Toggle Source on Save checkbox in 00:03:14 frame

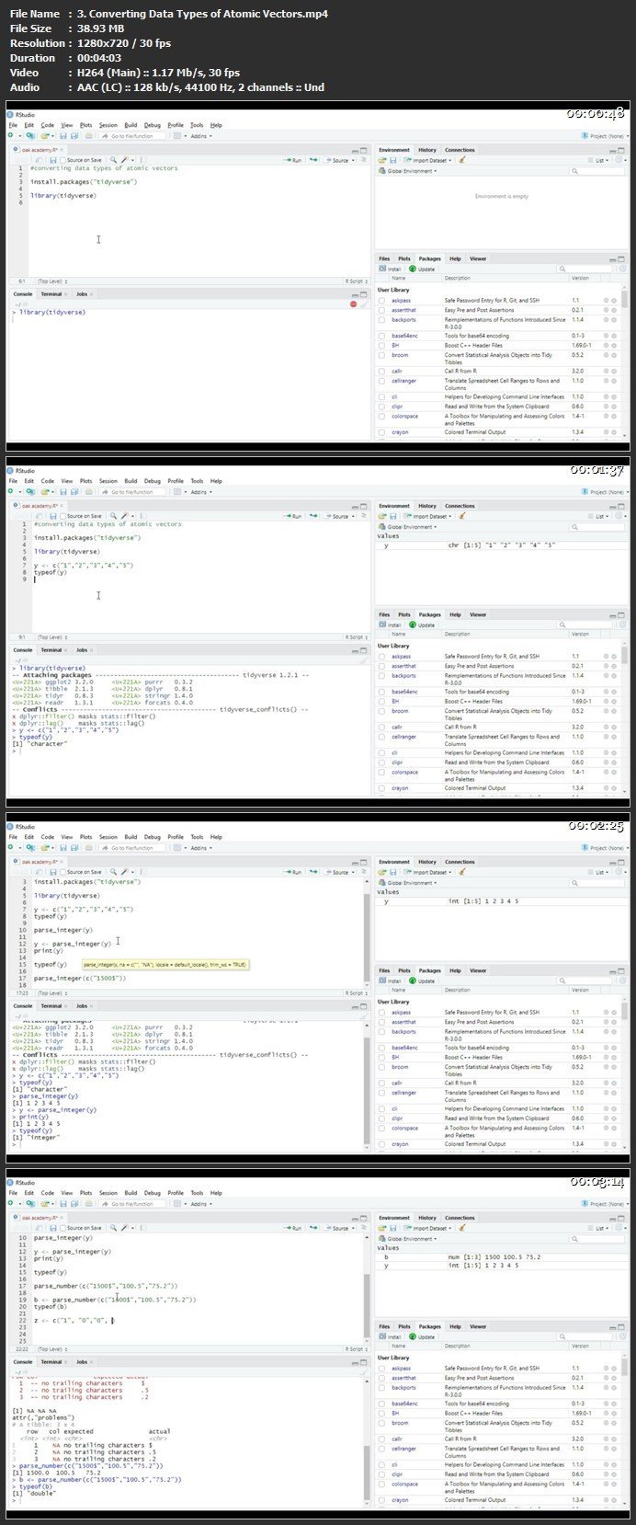point(63,1228)
